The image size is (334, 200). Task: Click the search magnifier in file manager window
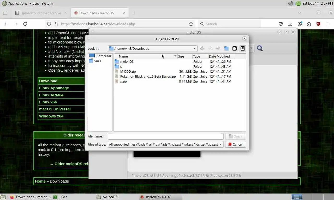(260, 48)
